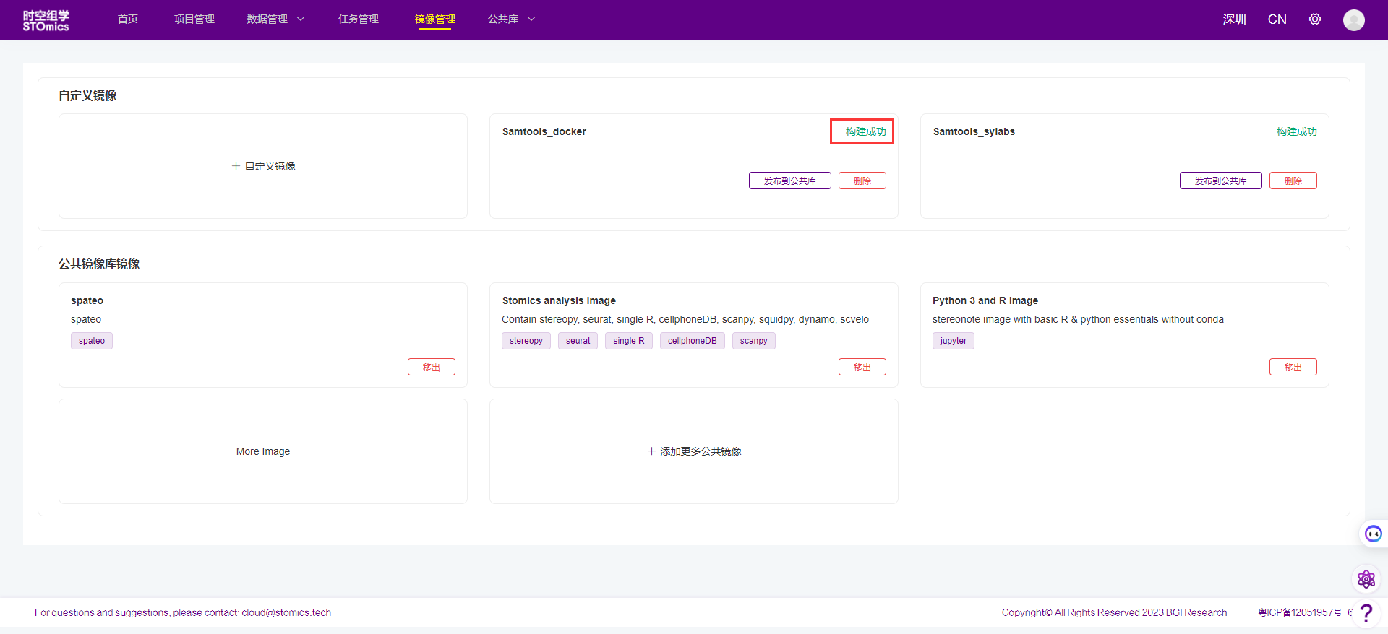Viewport: 1388px width, 634px height.
Task: Open help via question mark icon
Action: click(1366, 613)
